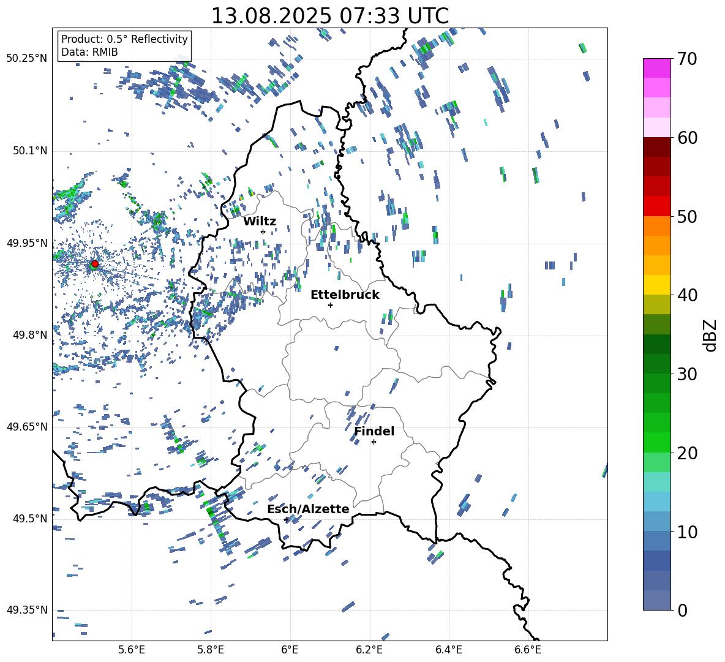Click colorbar tick label 60
The image size is (725, 662).
point(688,138)
